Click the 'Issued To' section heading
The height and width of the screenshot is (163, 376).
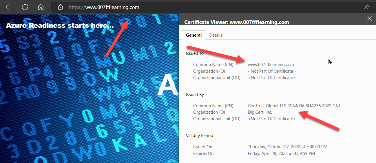coord(195,53)
